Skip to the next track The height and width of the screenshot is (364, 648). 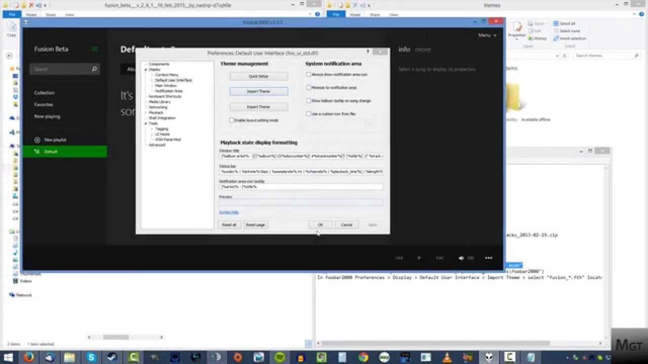[x=439, y=258]
